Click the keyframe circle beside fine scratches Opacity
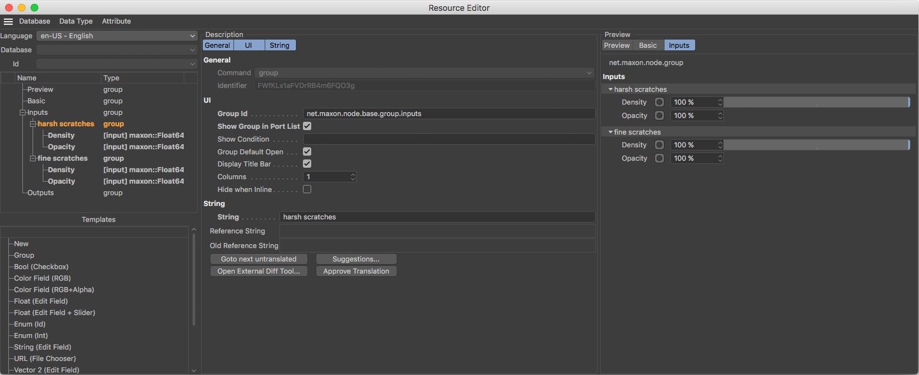The height and width of the screenshot is (375, 919). coord(659,158)
